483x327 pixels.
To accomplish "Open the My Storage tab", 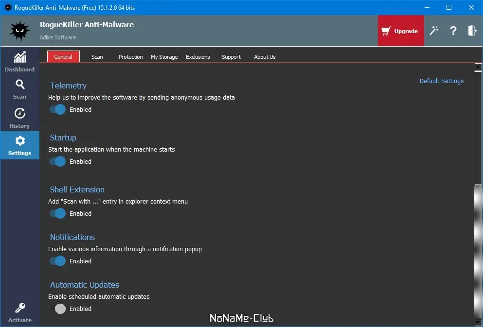I will (x=164, y=57).
